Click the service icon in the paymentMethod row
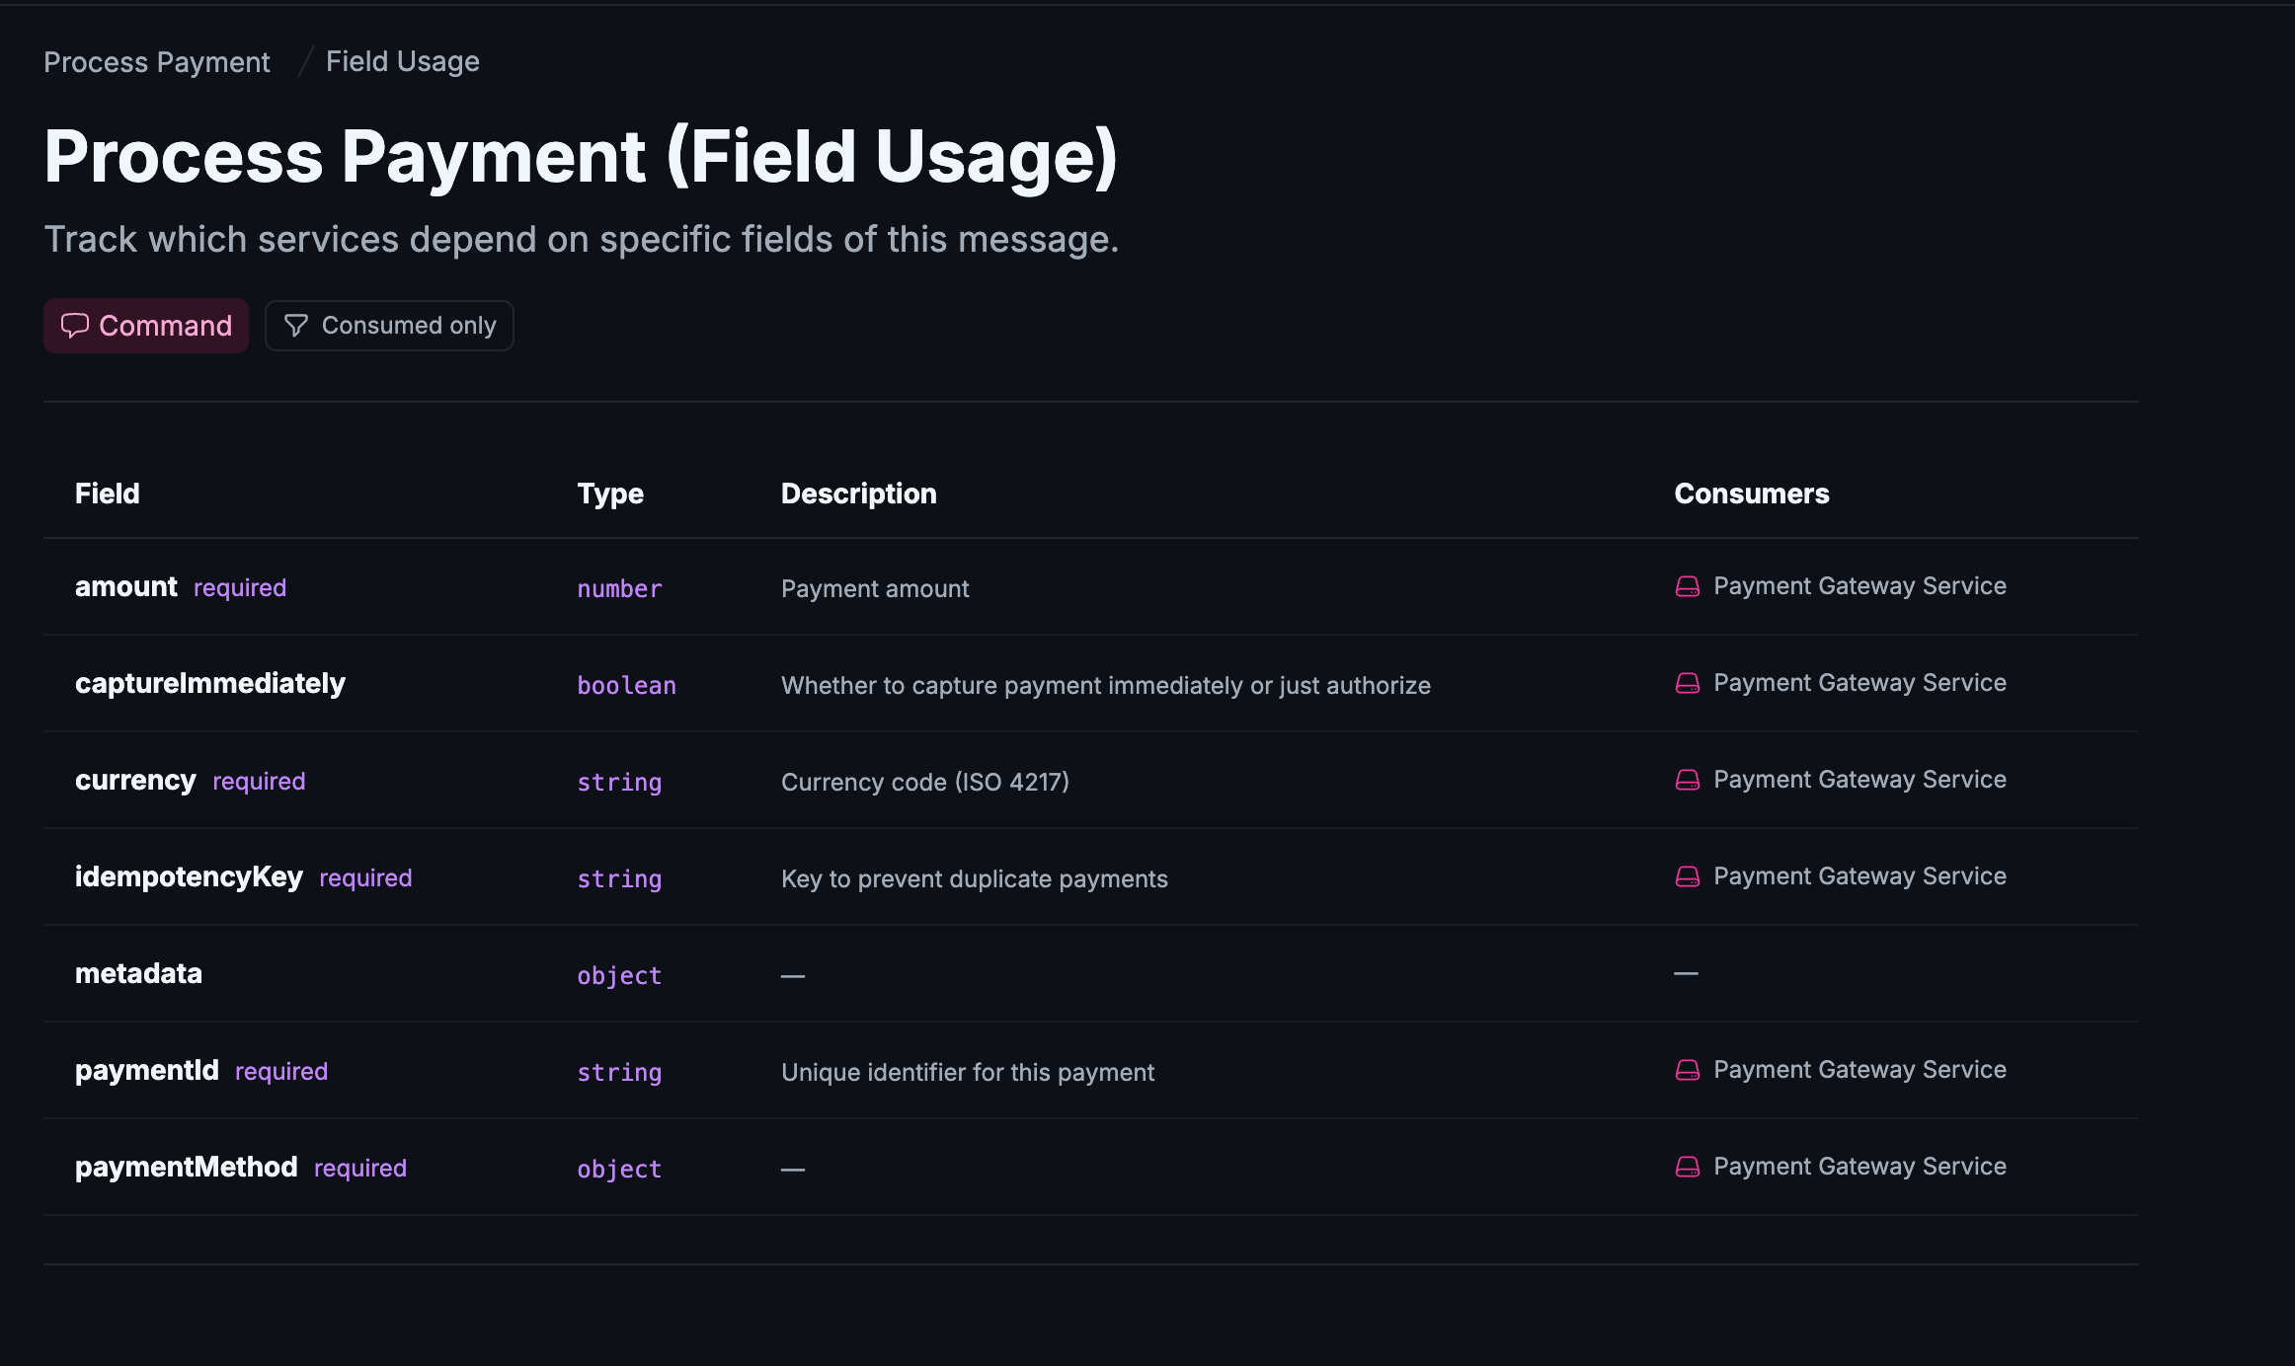This screenshot has height=1366, width=2295. [1687, 1166]
